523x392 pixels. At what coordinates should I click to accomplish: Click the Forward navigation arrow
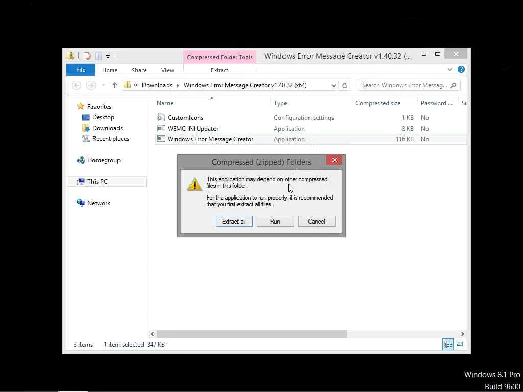pos(91,85)
